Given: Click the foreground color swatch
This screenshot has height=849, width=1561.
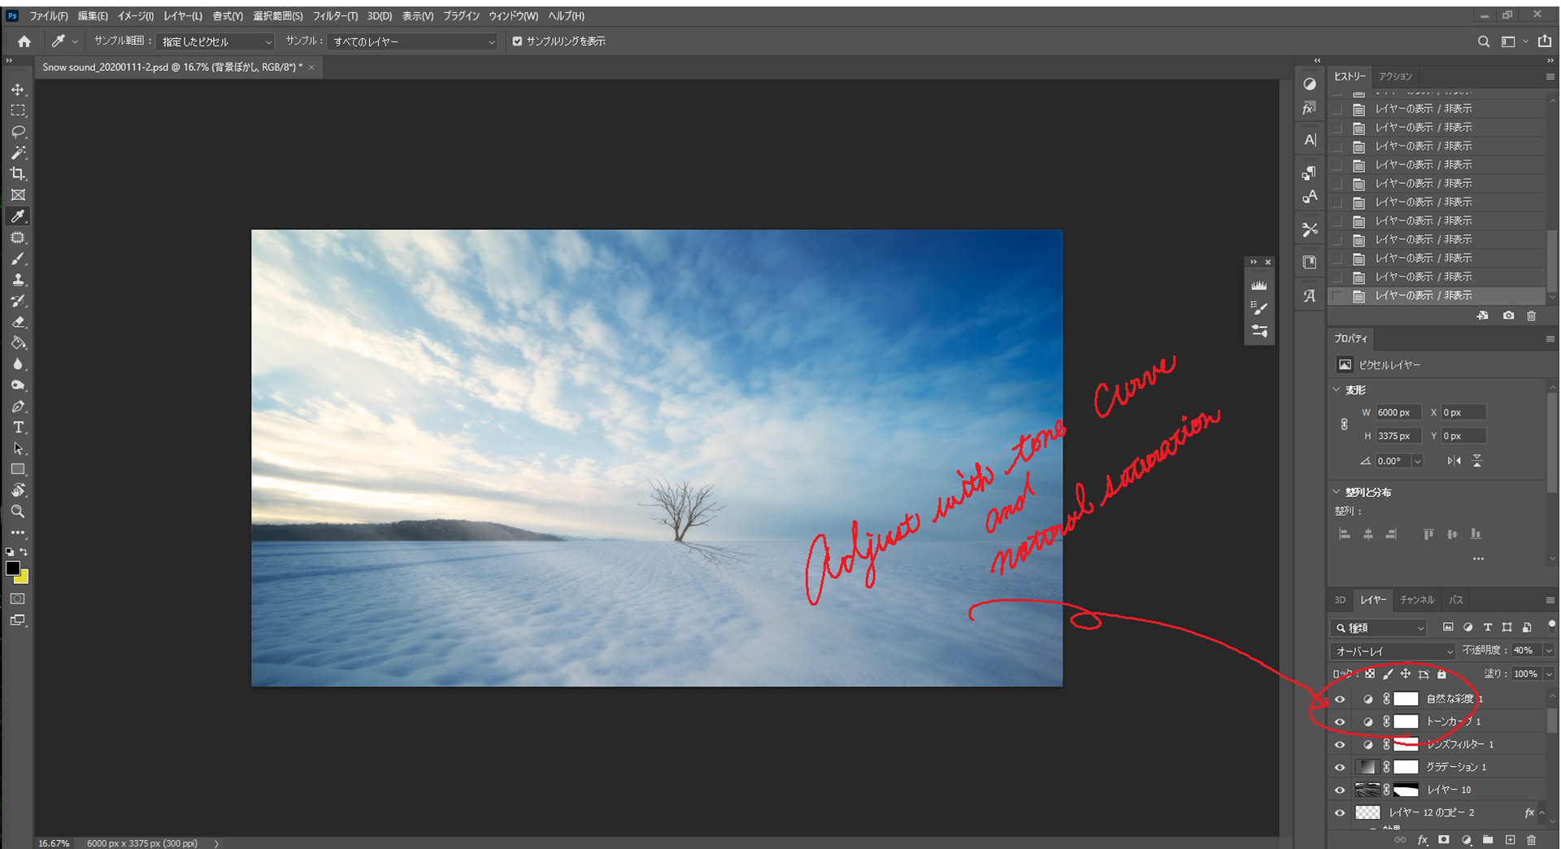Looking at the screenshot, I should 11,568.
